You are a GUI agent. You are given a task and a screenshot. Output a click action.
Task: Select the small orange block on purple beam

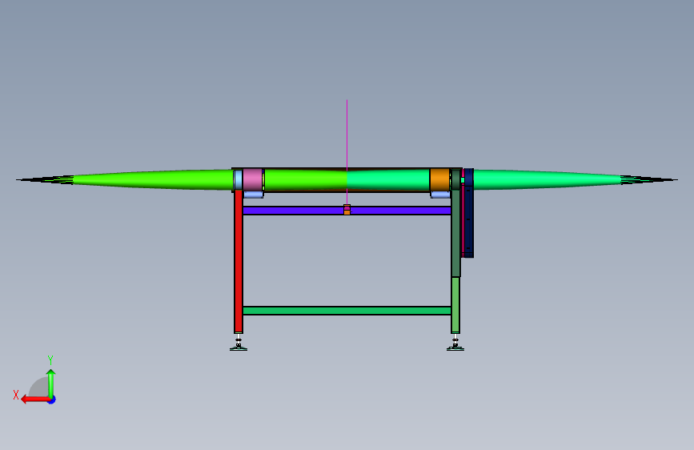point(347,213)
